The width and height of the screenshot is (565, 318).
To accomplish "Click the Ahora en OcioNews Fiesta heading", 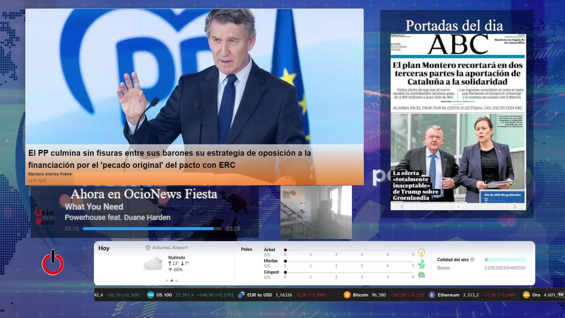I will coord(144,194).
